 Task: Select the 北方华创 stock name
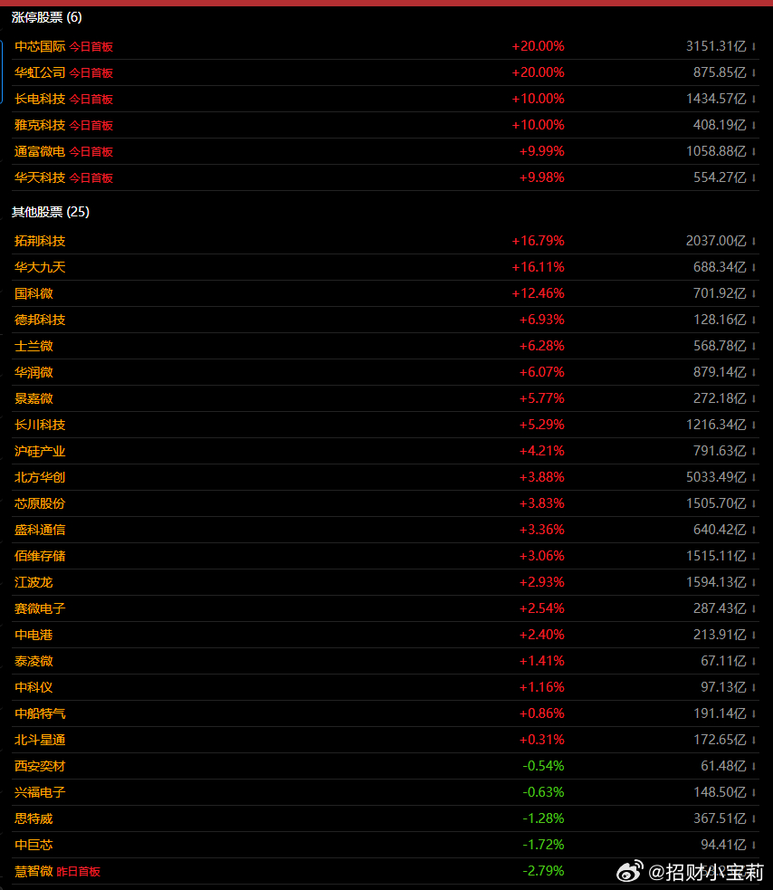[40, 477]
